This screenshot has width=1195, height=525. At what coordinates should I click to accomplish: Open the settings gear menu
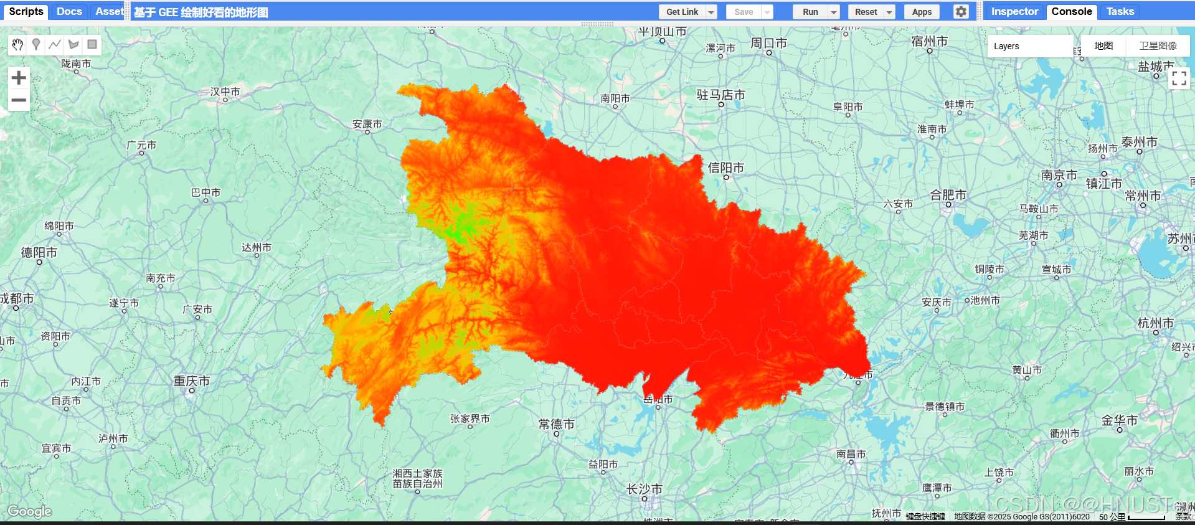(x=961, y=11)
